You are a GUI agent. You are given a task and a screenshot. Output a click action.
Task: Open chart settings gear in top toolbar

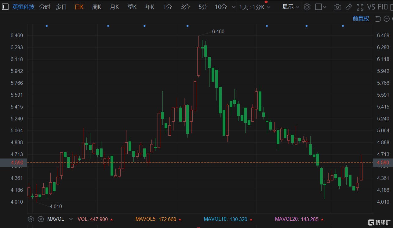(307, 7)
